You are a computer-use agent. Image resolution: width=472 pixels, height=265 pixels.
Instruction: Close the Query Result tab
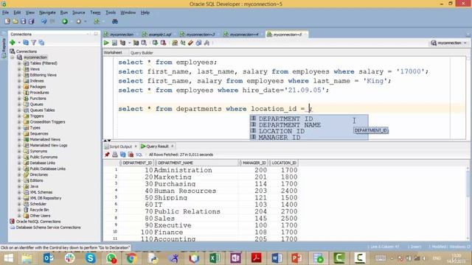point(173,146)
